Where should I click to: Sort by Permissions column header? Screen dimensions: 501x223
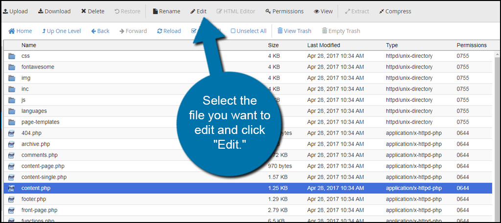pyautogui.click(x=472, y=45)
